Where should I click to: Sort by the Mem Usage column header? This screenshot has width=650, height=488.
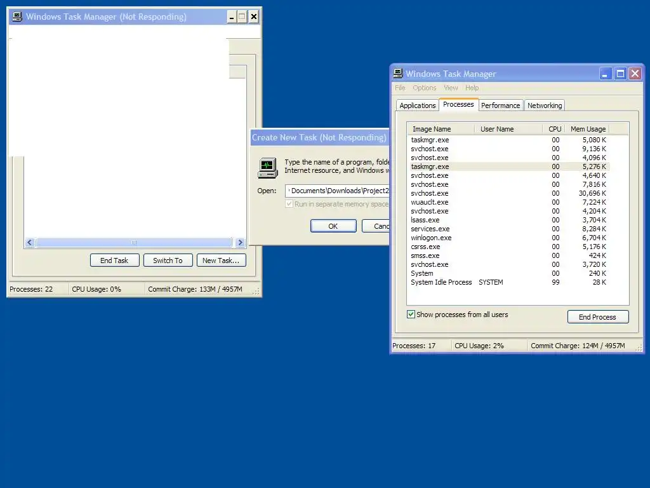tap(588, 129)
